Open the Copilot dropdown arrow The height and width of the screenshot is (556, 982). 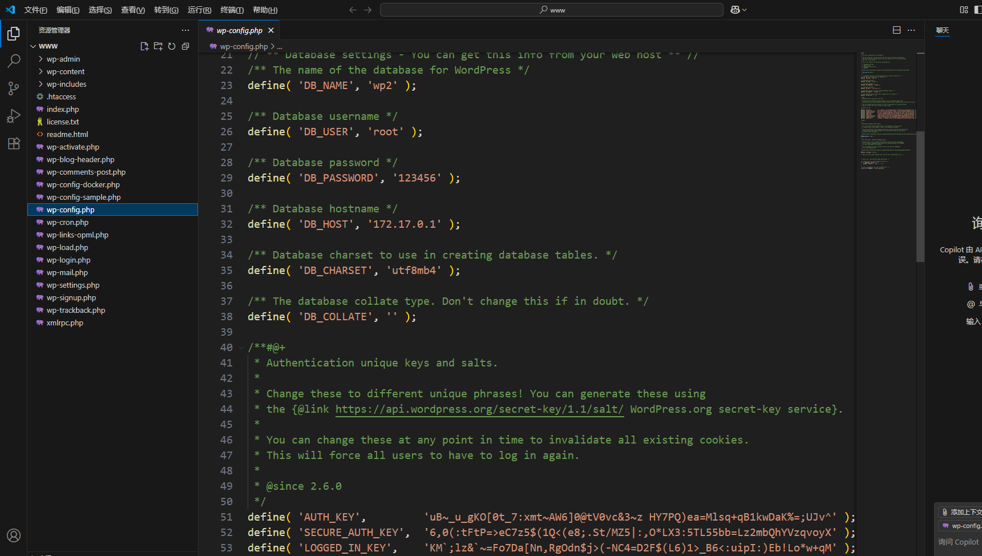(x=744, y=10)
